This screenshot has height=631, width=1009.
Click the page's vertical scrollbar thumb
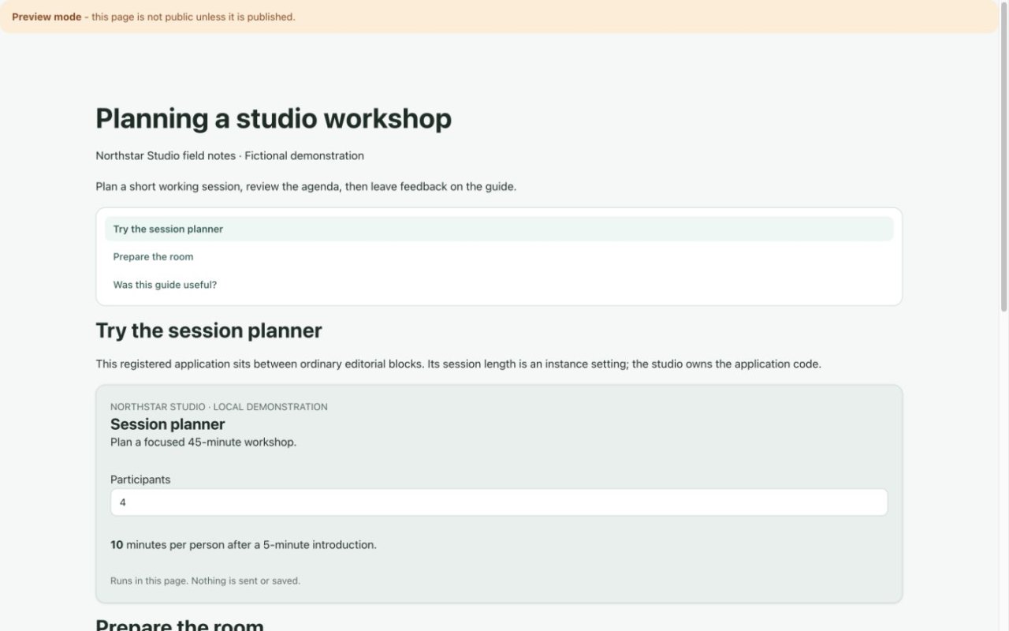(x=1003, y=158)
